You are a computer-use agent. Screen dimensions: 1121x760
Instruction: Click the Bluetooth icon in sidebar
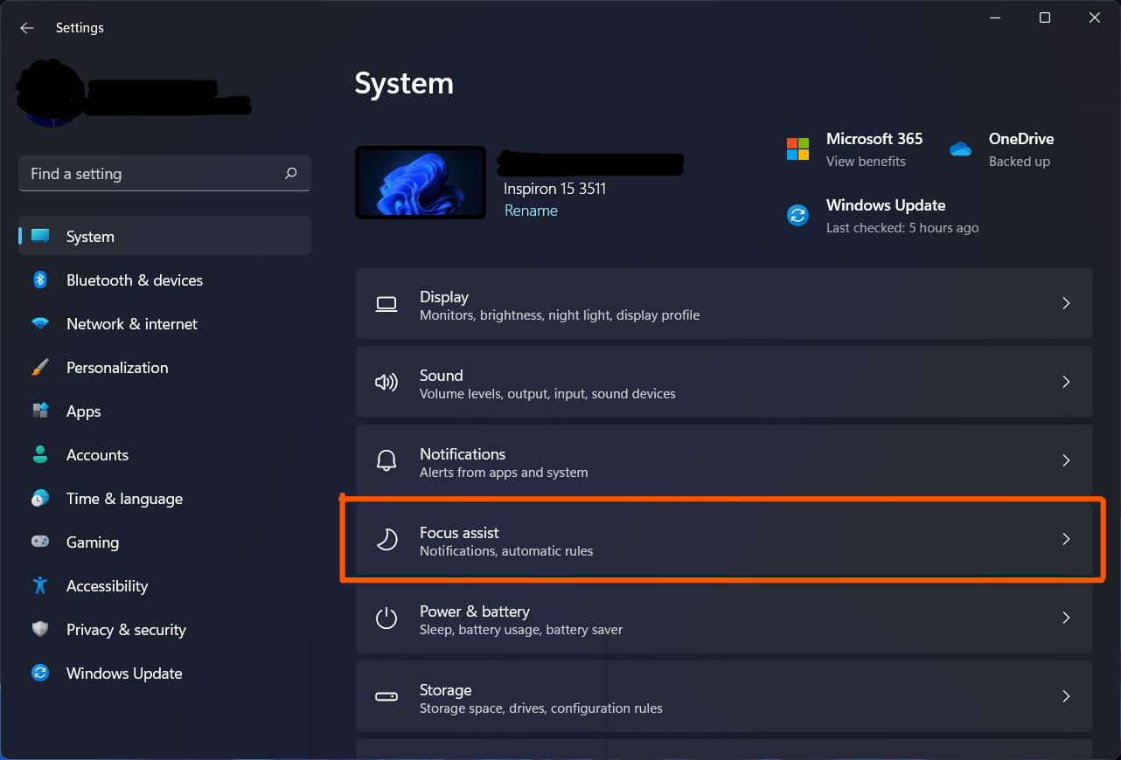tap(40, 280)
